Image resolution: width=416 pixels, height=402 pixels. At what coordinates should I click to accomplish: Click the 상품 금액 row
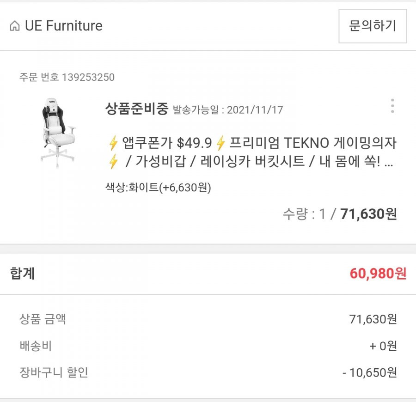tap(208, 319)
